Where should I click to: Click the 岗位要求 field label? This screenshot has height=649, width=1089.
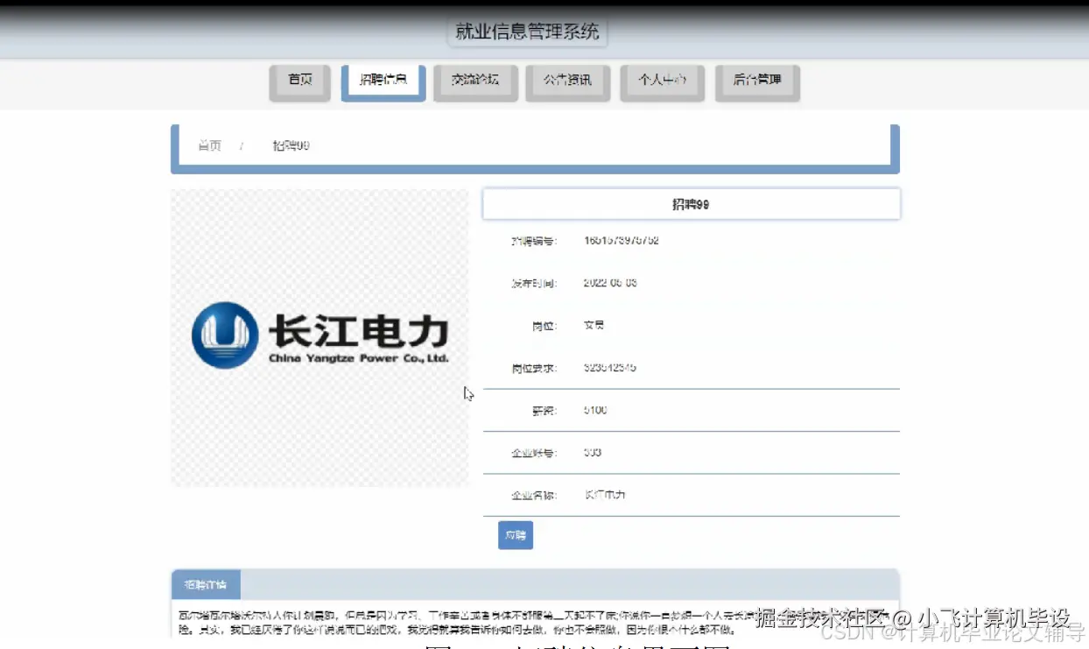point(534,368)
